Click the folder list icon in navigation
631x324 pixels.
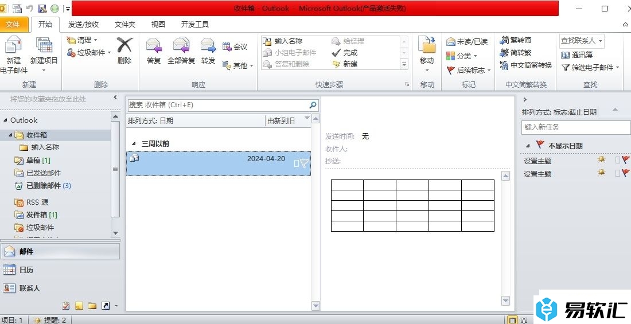point(92,306)
